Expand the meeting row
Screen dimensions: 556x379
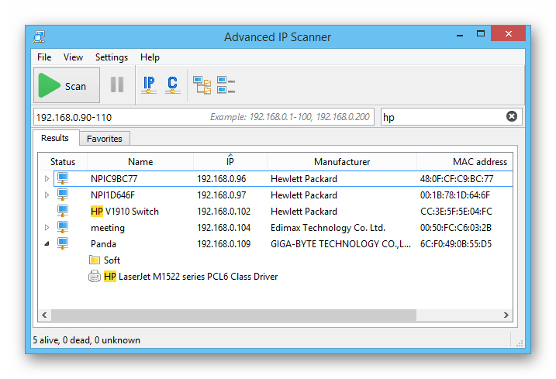47,228
